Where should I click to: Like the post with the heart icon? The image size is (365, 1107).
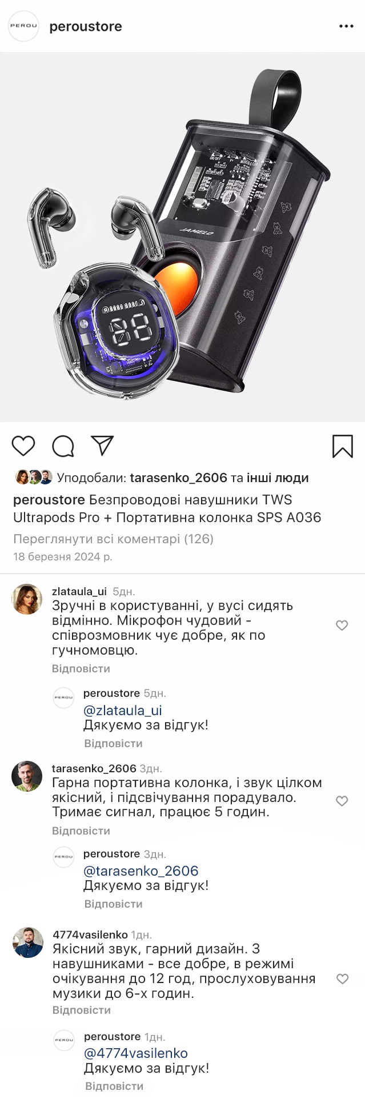pyautogui.click(x=23, y=446)
